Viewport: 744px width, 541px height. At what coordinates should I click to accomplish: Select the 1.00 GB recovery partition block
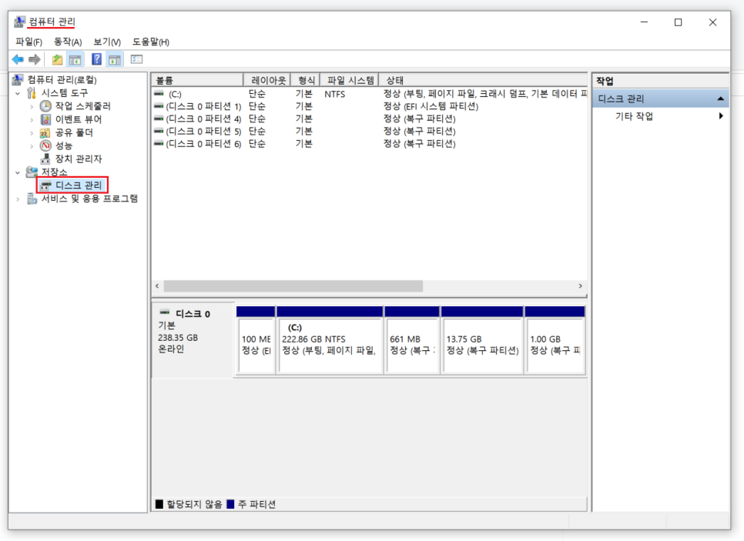(x=555, y=340)
